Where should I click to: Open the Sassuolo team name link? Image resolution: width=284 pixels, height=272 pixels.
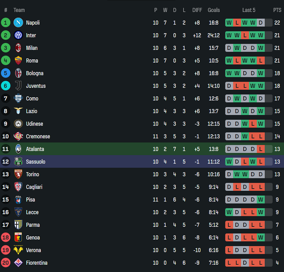[36, 162]
